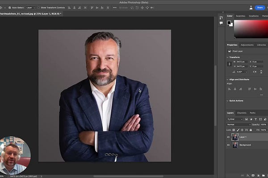
Task: Toggle Lock all padlock icon
Action: click(251, 130)
